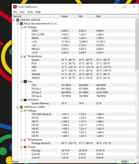The image size is (139, 164).
Task: Open the File menu
Action: tap(15, 12)
